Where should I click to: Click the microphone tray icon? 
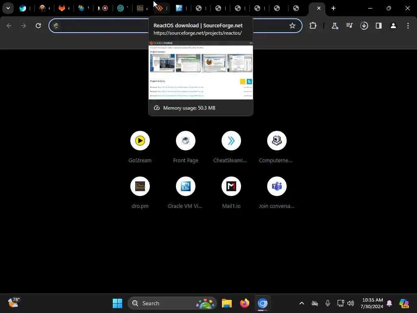(x=328, y=303)
